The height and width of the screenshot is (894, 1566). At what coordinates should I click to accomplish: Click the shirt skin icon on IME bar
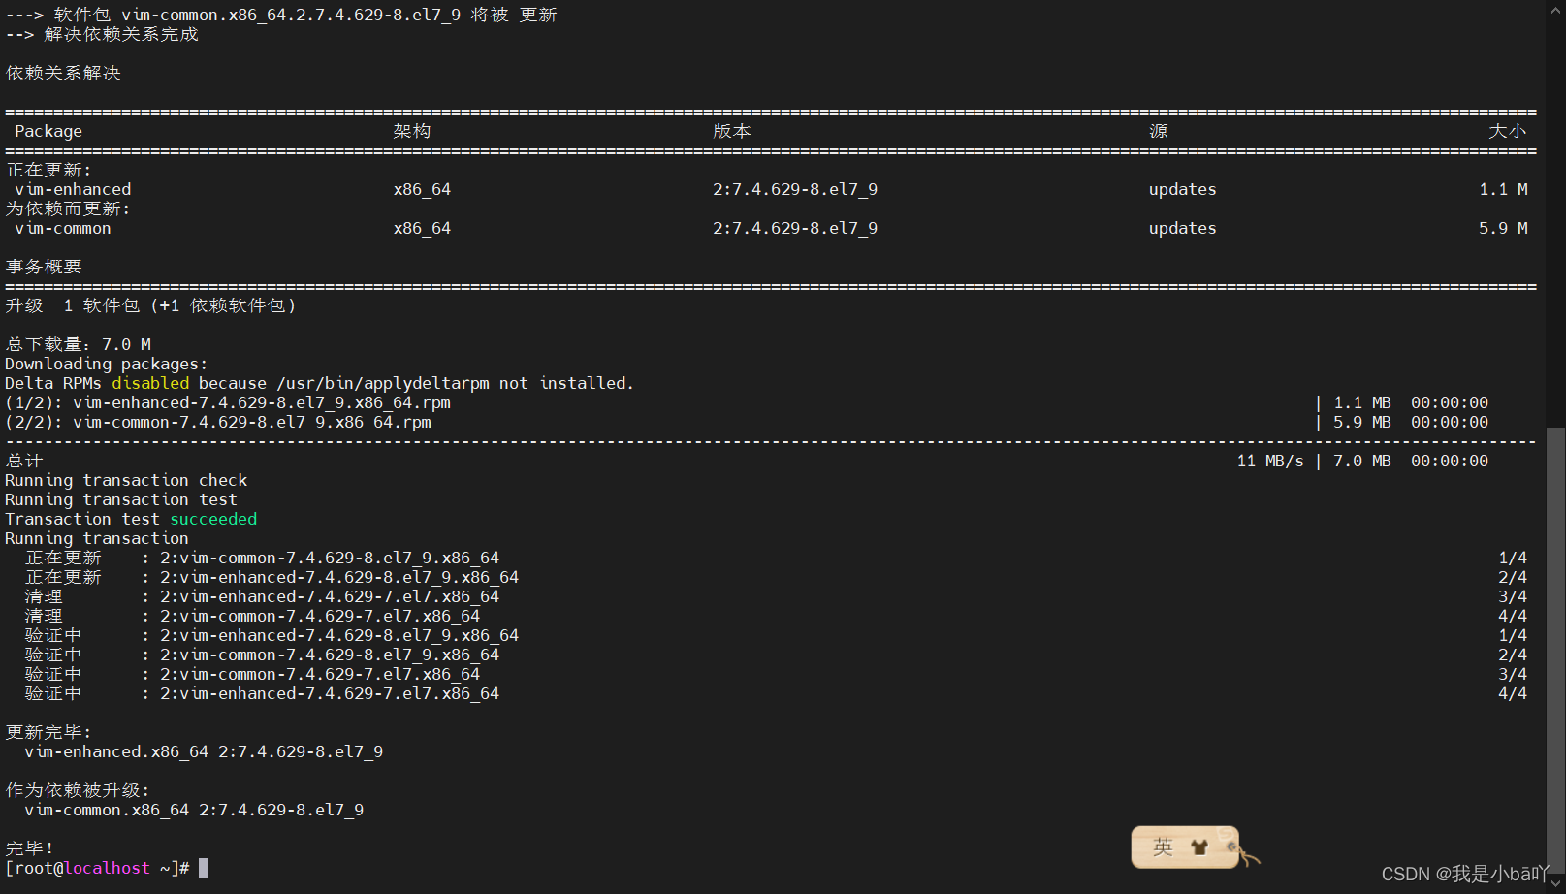[1199, 847]
